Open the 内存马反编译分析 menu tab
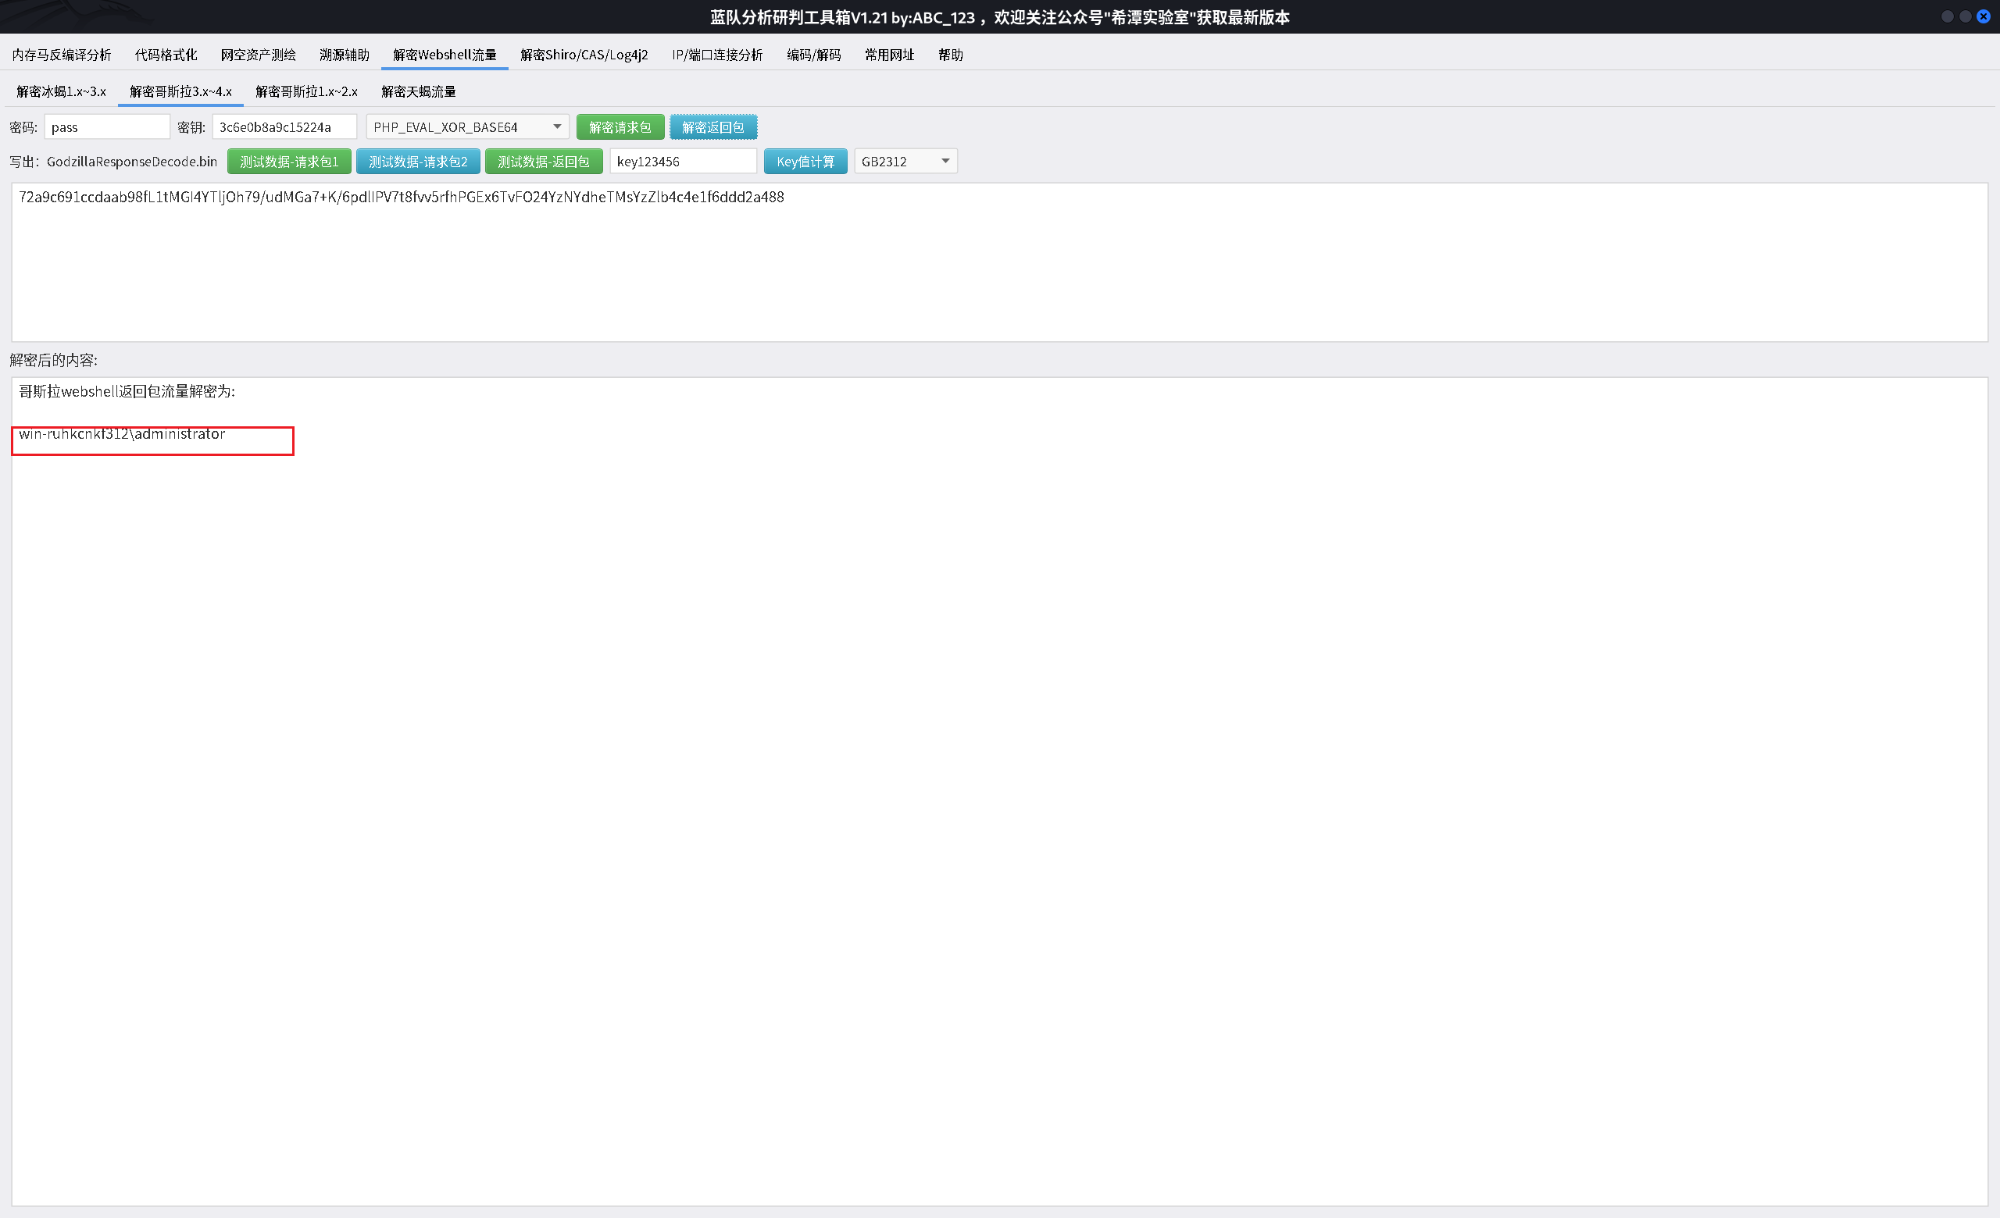 coord(61,55)
